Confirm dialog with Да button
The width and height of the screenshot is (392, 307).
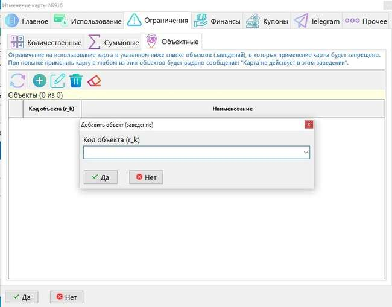[x=100, y=177]
